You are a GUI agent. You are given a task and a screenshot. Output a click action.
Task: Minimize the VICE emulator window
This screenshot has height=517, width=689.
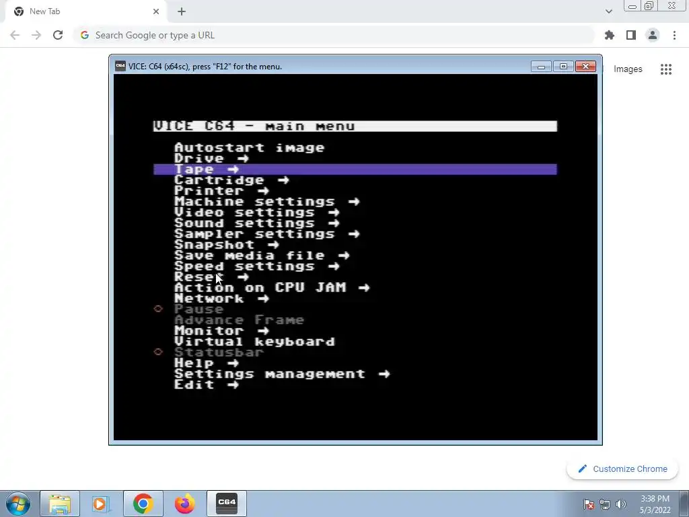click(541, 67)
